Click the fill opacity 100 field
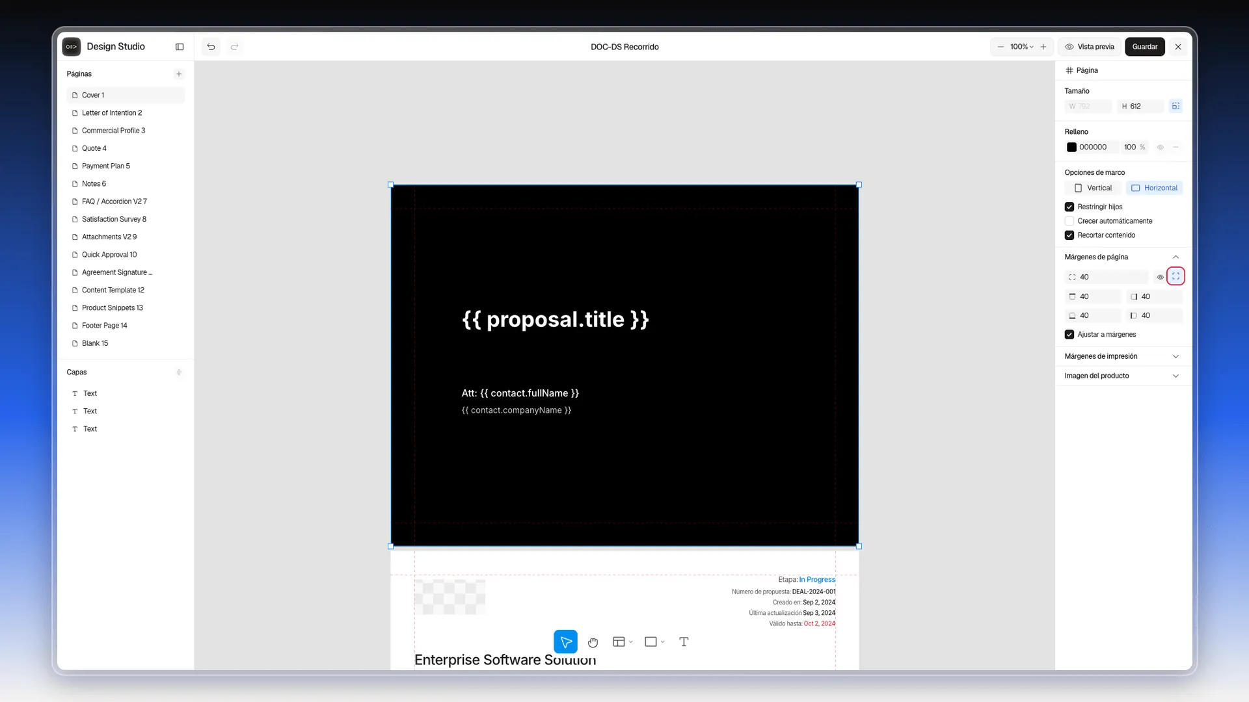Screen dimensions: 1249x702 click(1135, 148)
